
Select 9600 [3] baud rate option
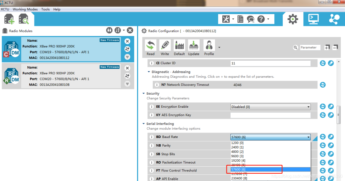pyautogui.click(x=271, y=156)
